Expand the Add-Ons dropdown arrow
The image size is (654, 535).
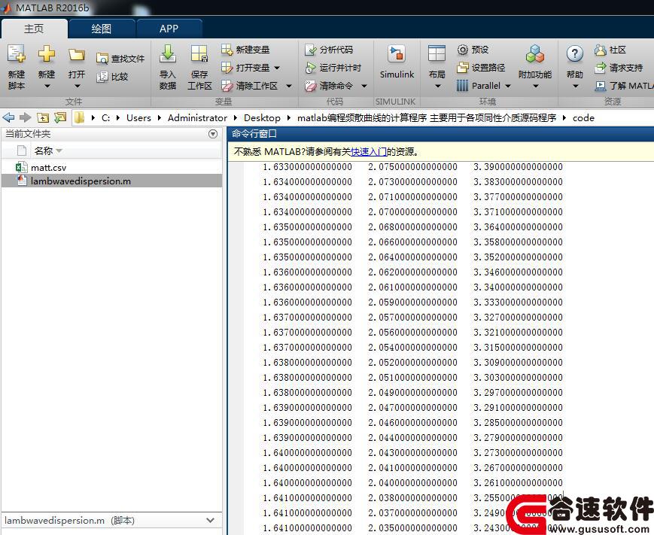pyautogui.click(x=536, y=87)
